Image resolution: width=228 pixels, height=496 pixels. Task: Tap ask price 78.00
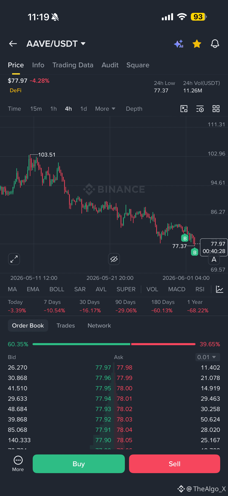click(x=124, y=388)
